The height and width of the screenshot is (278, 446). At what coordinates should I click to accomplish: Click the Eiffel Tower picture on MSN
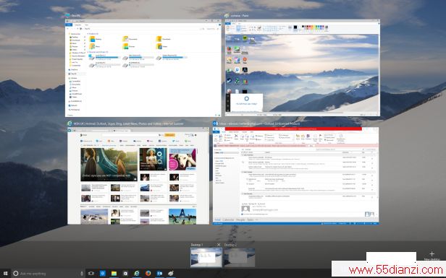click(182, 217)
